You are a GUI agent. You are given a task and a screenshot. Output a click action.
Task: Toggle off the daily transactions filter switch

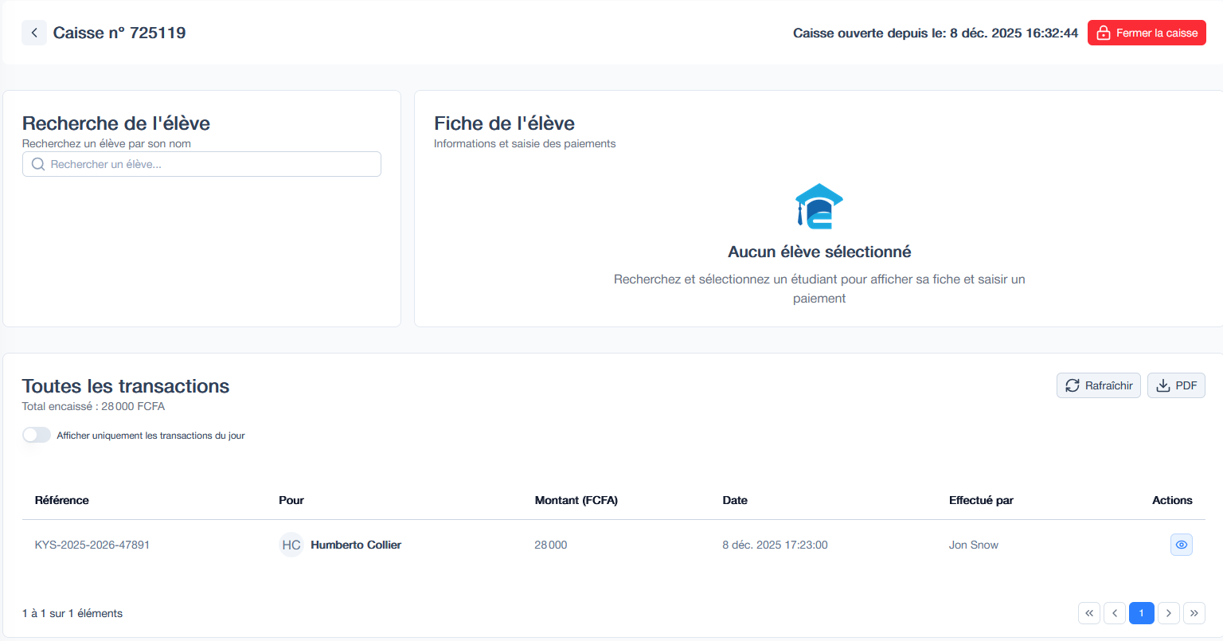tap(37, 435)
